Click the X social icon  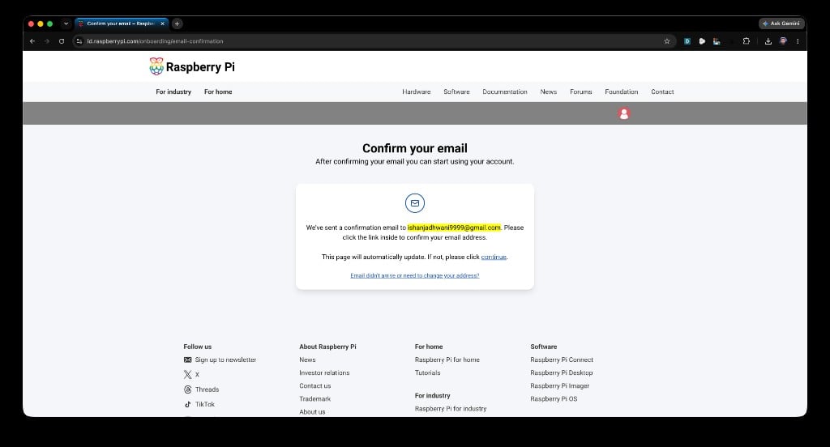pyautogui.click(x=187, y=375)
